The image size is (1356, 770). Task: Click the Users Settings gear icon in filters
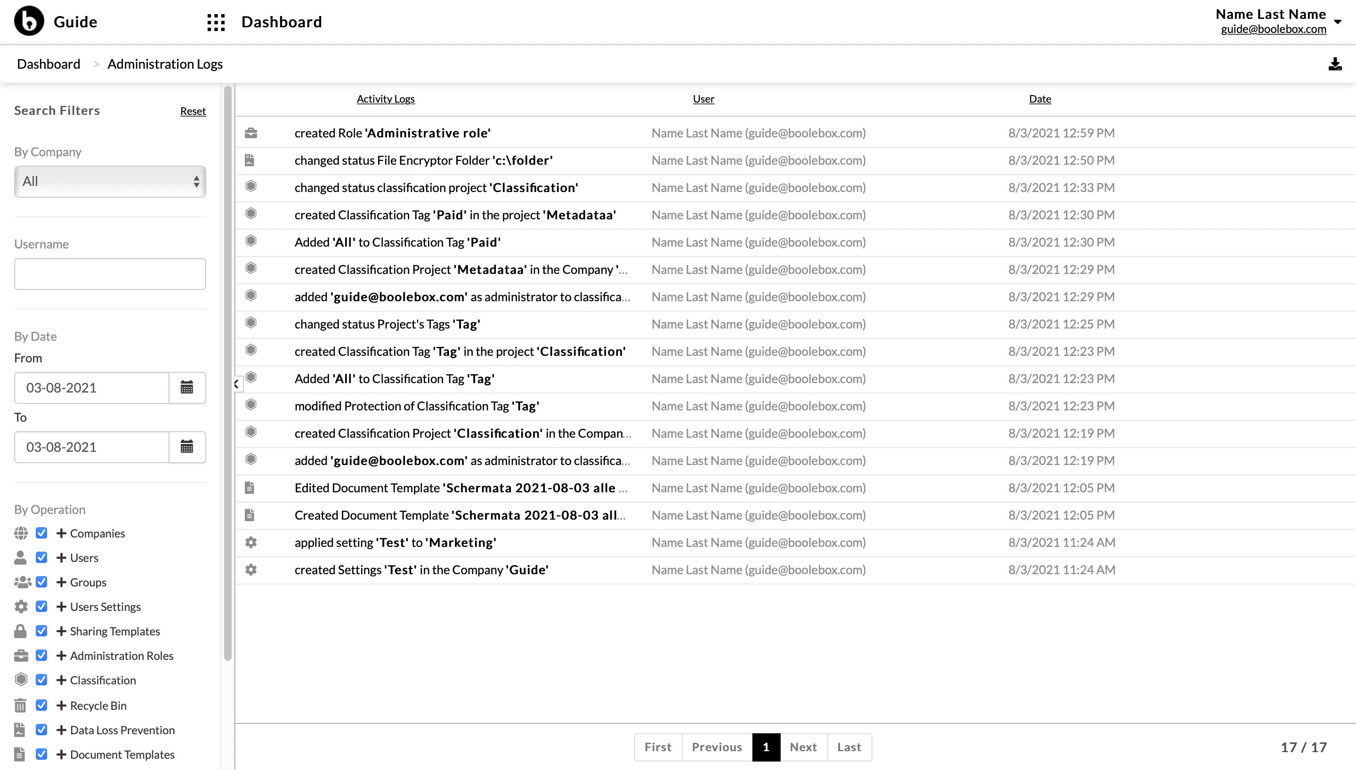point(21,607)
